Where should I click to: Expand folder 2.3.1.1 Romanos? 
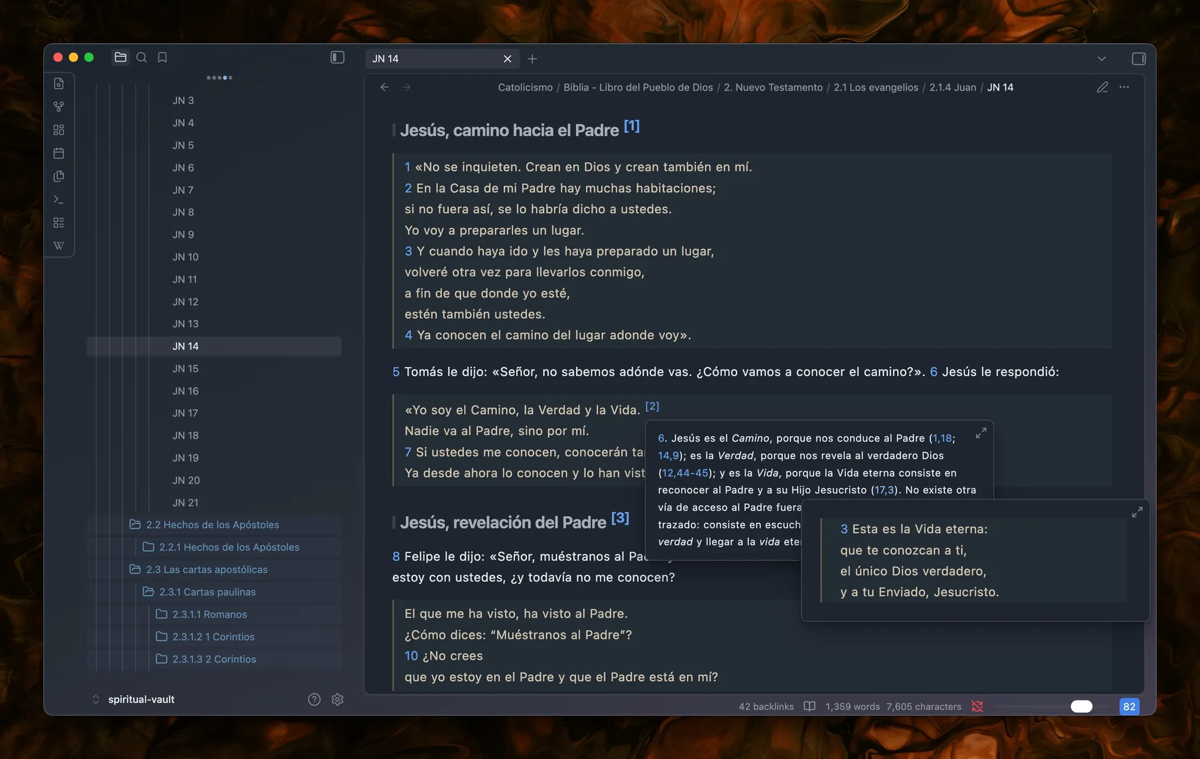(213, 614)
